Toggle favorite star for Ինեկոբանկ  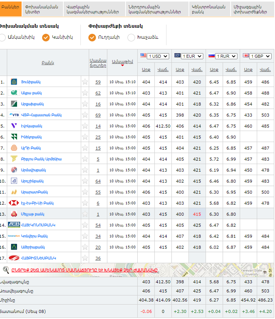pyautogui.click(x=85, y=137)
